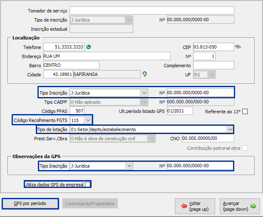Click Endereço field containing RUA UM
This screenshot has width=263, height=217.
107,56
